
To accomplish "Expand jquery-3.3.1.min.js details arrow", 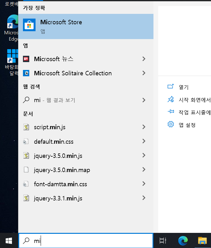I will coord(144,198).
